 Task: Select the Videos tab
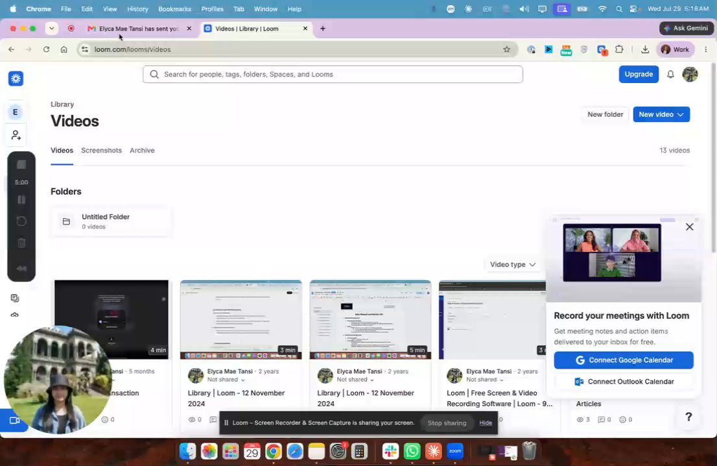click(x=62, y=150)
